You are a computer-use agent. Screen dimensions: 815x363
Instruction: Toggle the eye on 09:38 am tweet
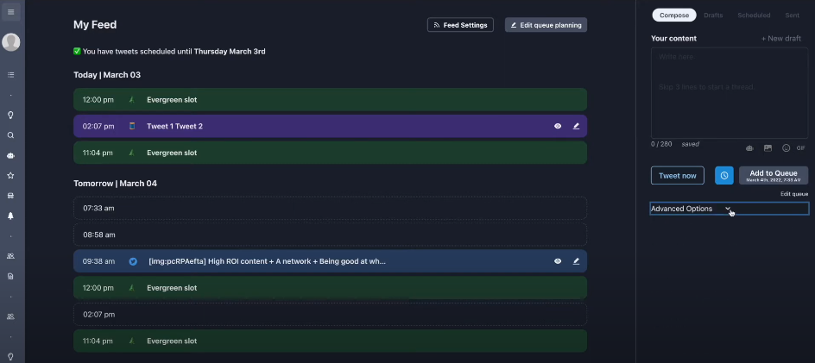558,261
